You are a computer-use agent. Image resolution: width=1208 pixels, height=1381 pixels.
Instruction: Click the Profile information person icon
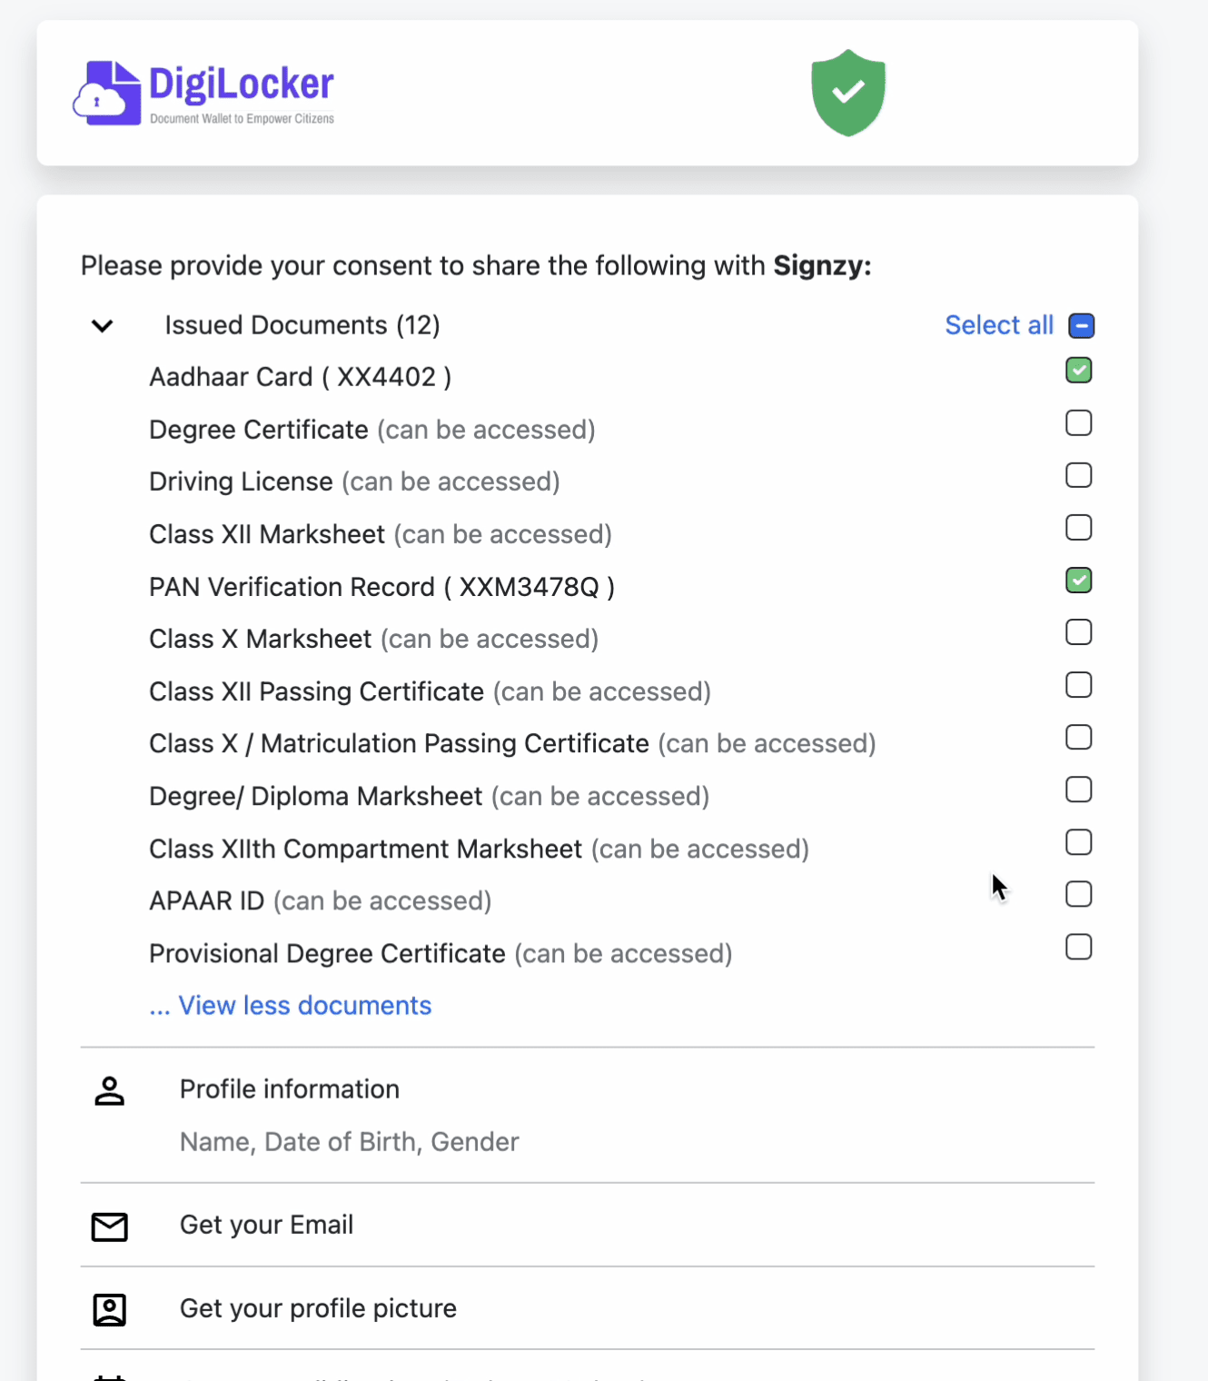109,1090
